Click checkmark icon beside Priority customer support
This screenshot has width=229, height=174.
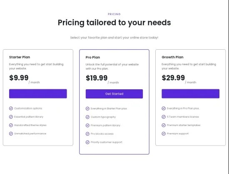(87, 142)
